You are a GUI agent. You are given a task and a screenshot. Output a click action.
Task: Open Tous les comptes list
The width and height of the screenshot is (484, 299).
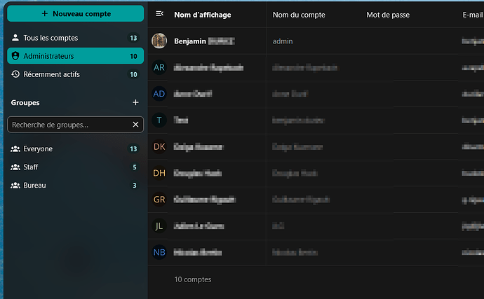pos(75,38)
